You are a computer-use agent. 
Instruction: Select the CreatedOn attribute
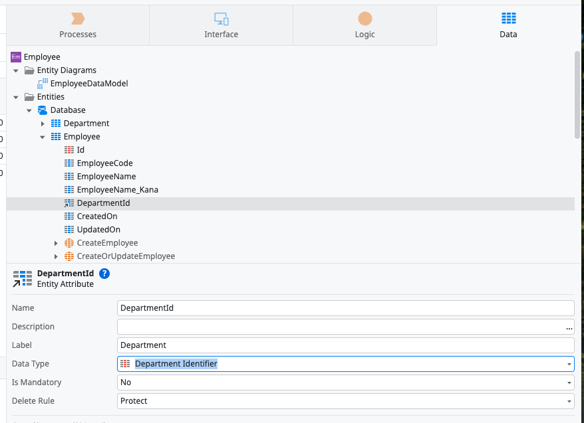pyautogui.click(x=97, y=216)
